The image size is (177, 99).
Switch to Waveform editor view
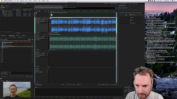[4, 4]
